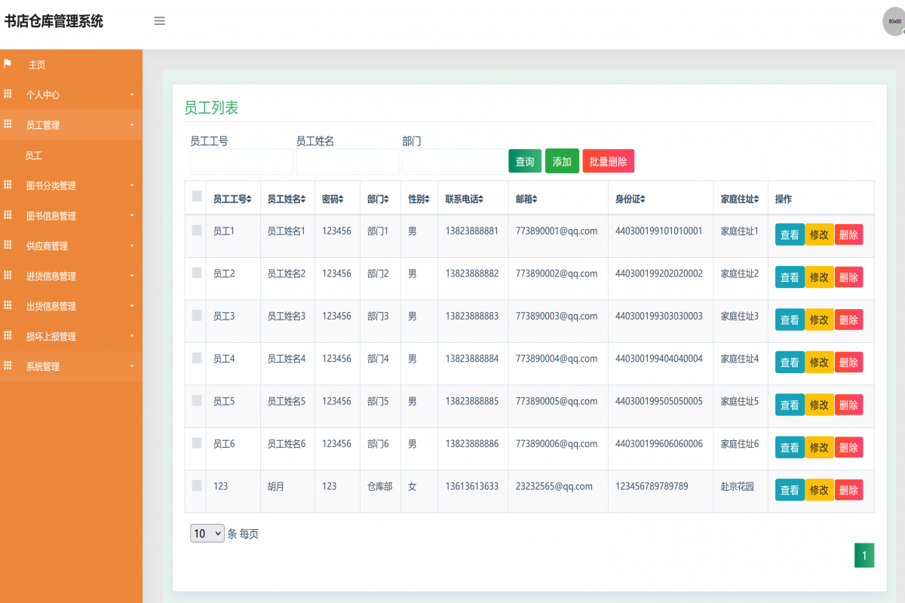Click the 批量删除 bulk delete button
Viewport: 905px width, 603px height.
coord(607,161)
